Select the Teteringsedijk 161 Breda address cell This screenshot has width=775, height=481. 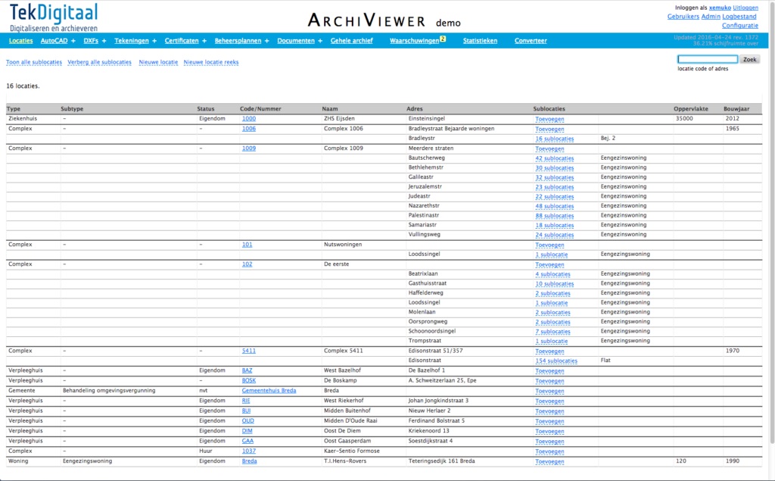pos(441,461)
